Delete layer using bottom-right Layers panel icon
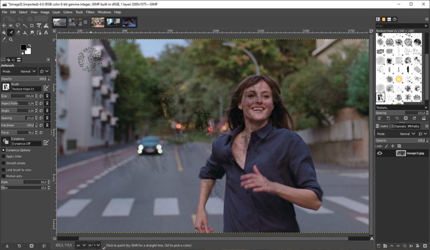Viewport: 430px width, 250px height. (x=425, y=246)
